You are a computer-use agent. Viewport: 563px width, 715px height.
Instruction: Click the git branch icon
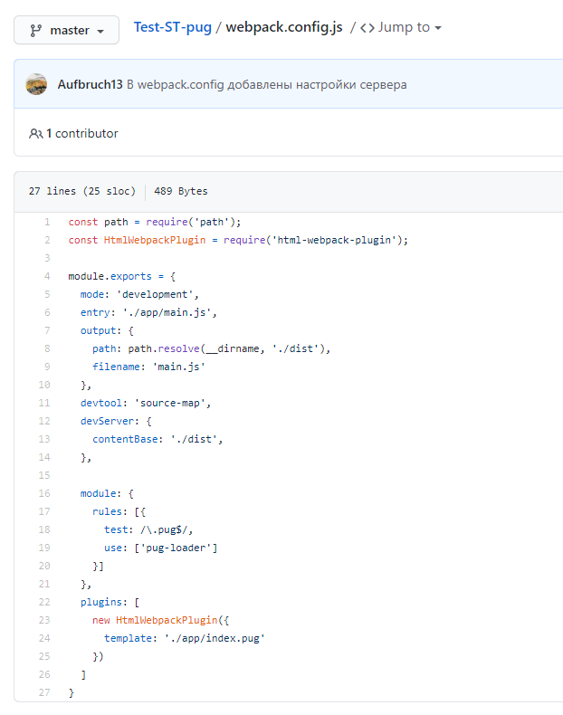click(35, 30)
